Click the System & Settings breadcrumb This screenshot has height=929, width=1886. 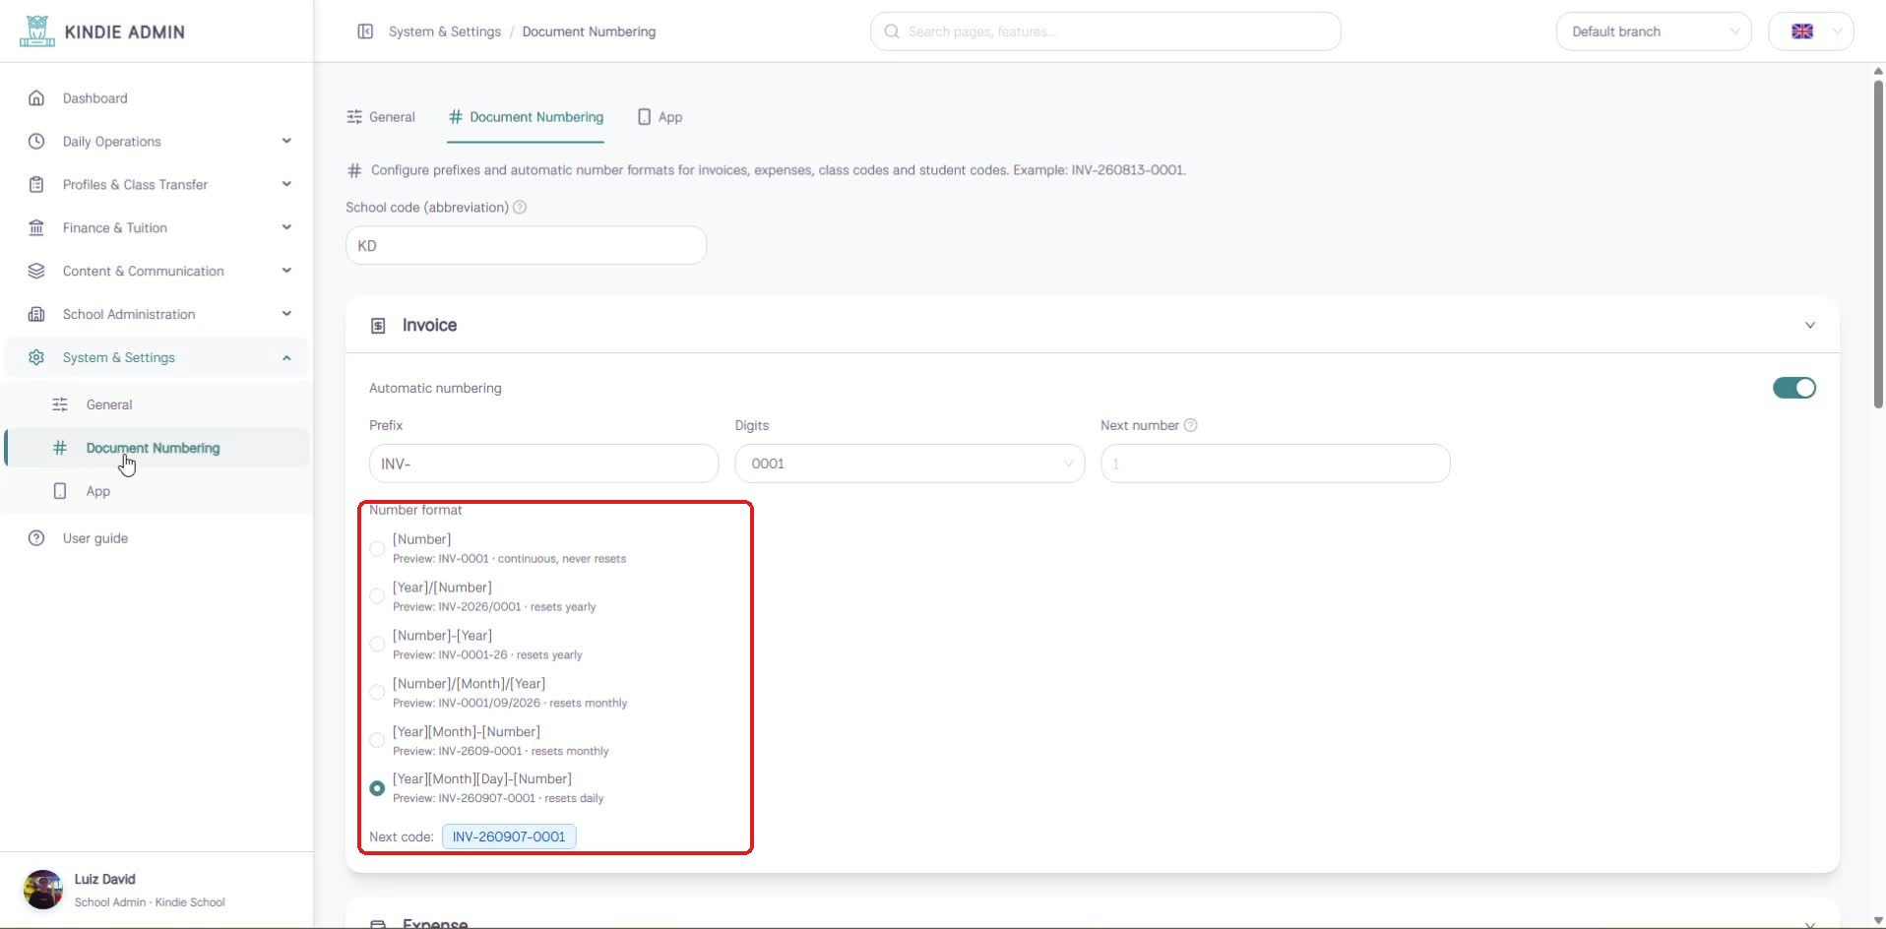pyautogui.click(x=445, y=31)
